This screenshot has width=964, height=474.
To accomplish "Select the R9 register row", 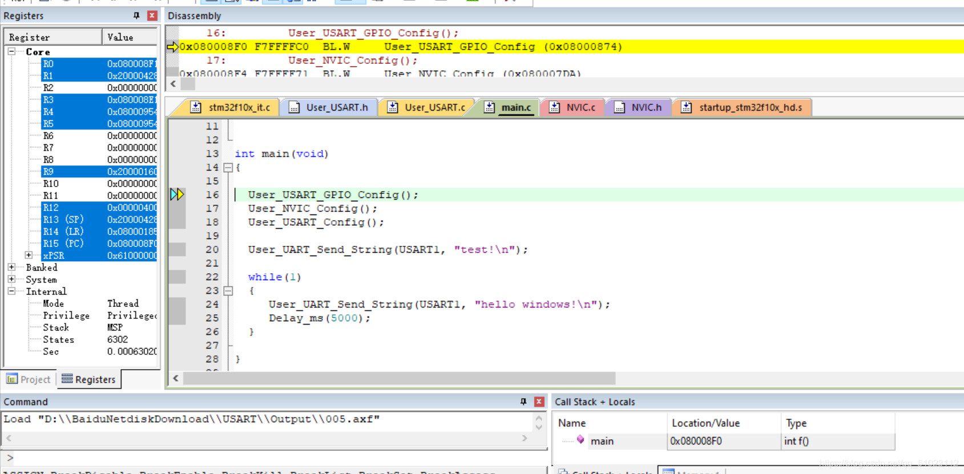I will click(x=99, y=172).
